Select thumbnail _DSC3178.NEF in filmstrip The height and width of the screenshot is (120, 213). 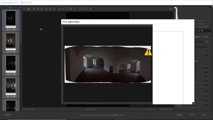tap(11, 87)
